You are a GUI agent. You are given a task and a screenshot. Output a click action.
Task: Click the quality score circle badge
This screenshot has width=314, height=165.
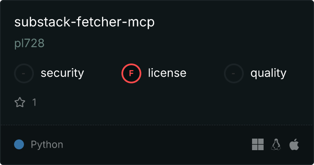(x=234, y=73)
